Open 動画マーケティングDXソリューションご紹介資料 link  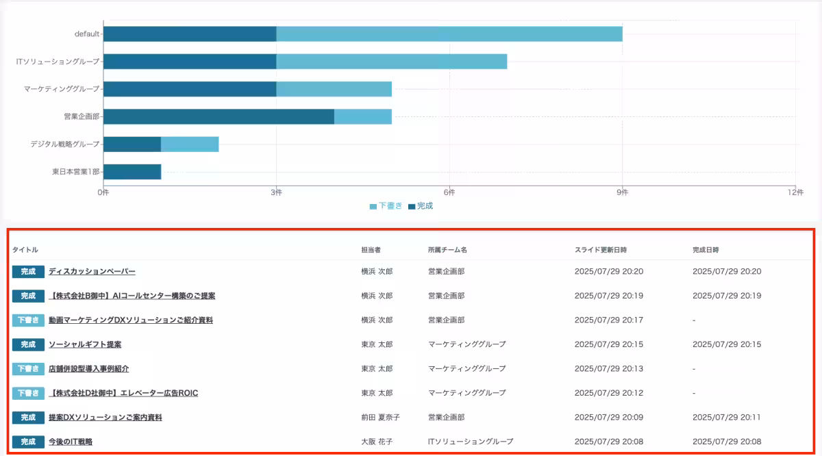coord(130,320)
